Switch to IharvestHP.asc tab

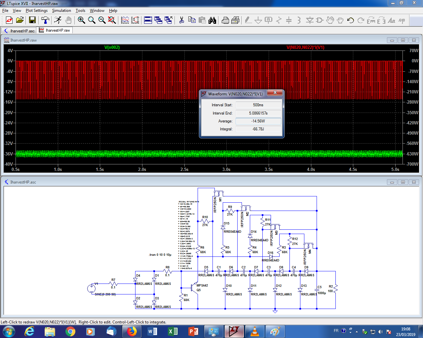pyautogui.click(x=19, y=31)
